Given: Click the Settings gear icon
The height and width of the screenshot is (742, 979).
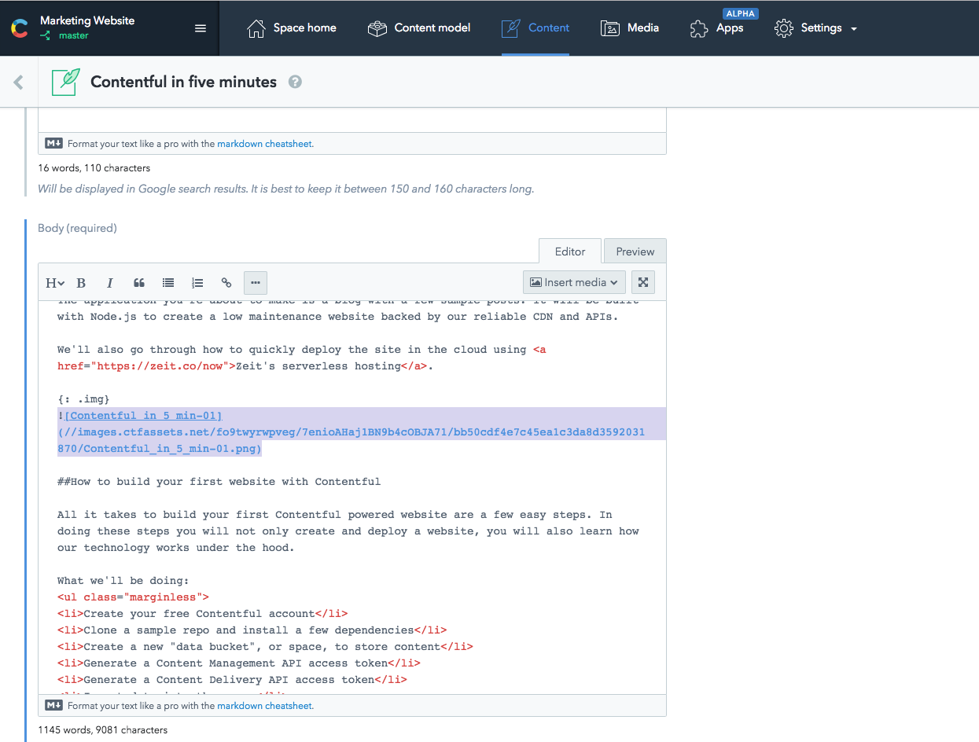Looking at the screenshot, I should coord(784,28).
